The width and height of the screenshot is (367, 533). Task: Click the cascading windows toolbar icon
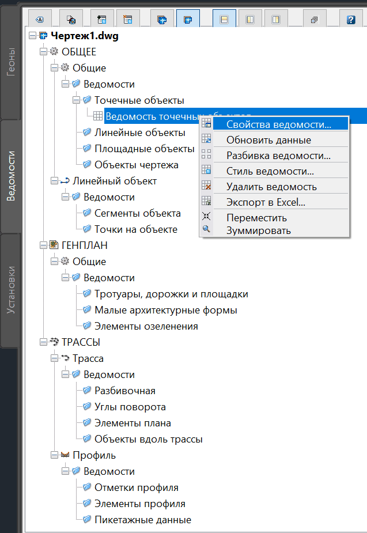point(315,19)
